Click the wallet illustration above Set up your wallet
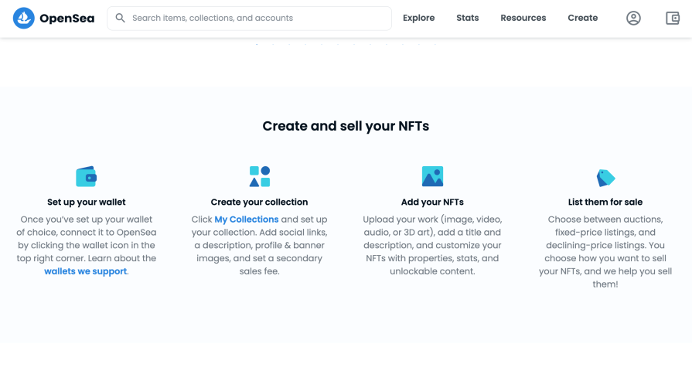The image size is (692, 371). click(x=87, y=176)
